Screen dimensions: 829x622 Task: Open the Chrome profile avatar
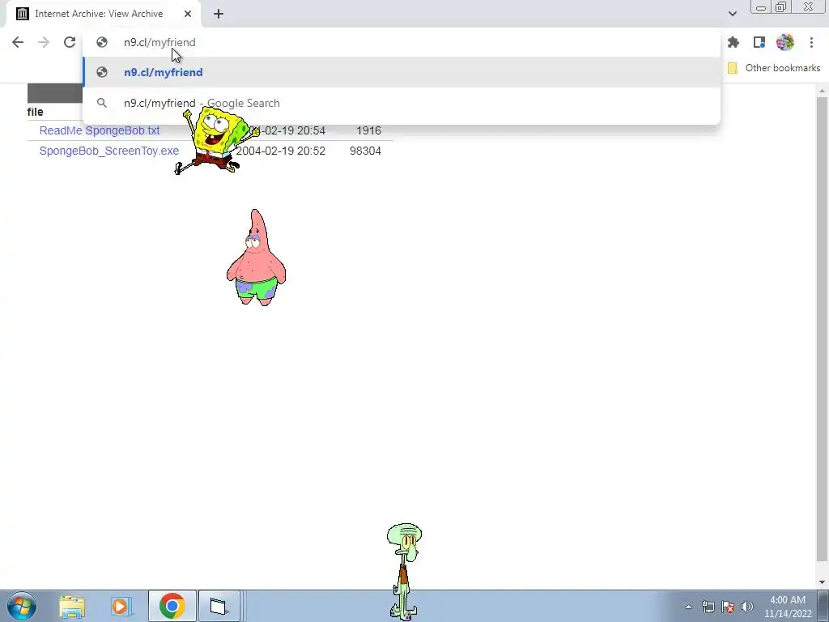click(x=785, y=42)
